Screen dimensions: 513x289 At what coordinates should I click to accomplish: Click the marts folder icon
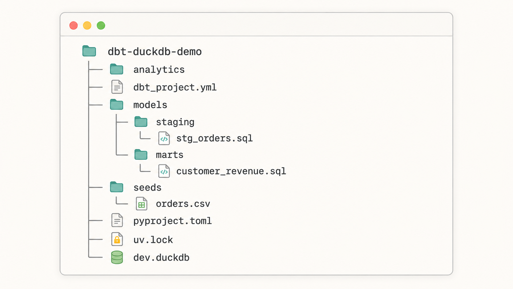click(141, 154)
